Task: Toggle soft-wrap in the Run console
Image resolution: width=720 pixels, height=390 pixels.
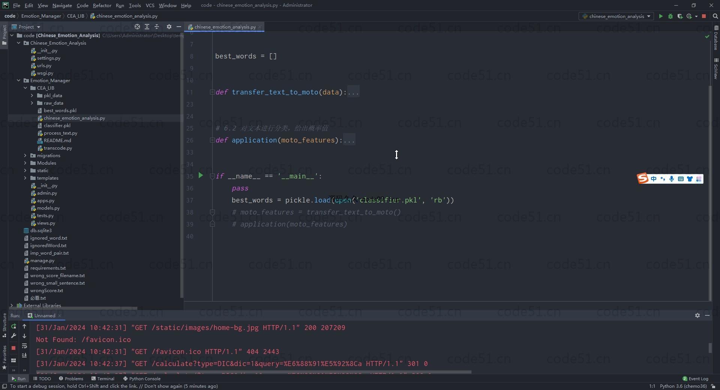Action: click(24, 346)
